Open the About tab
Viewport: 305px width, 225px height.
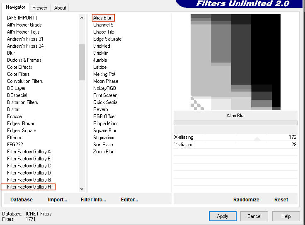point(60,7)
